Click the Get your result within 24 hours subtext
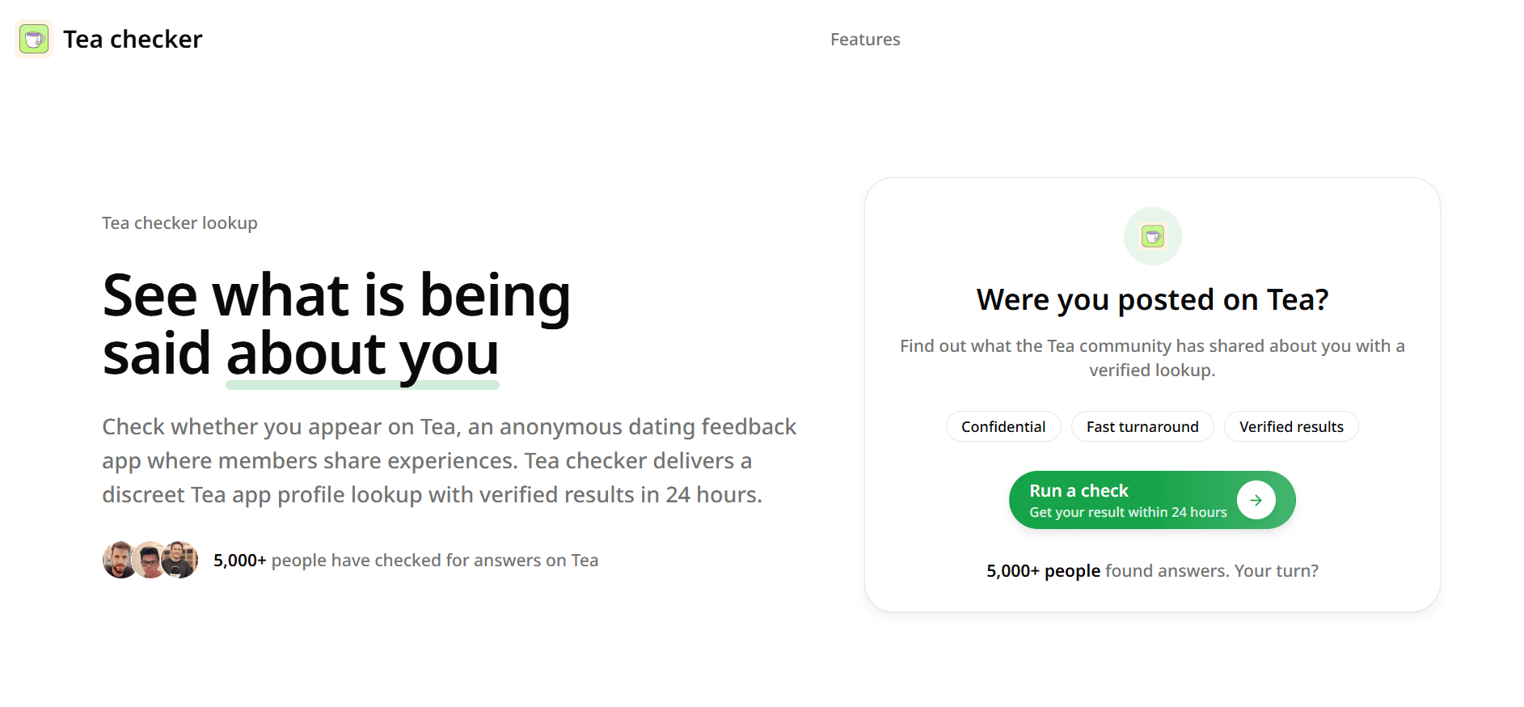Screen dimensions: 1524x707 click(1127, 511)
